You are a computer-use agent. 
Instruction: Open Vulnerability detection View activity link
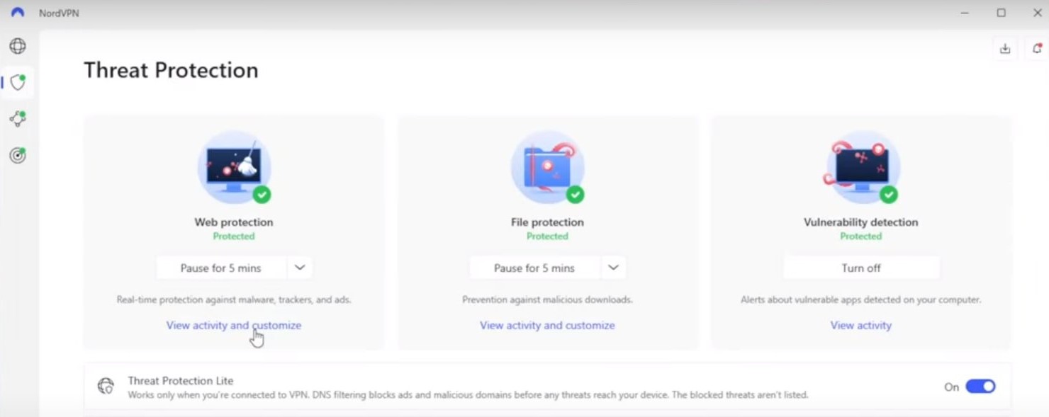coord(861,325)
